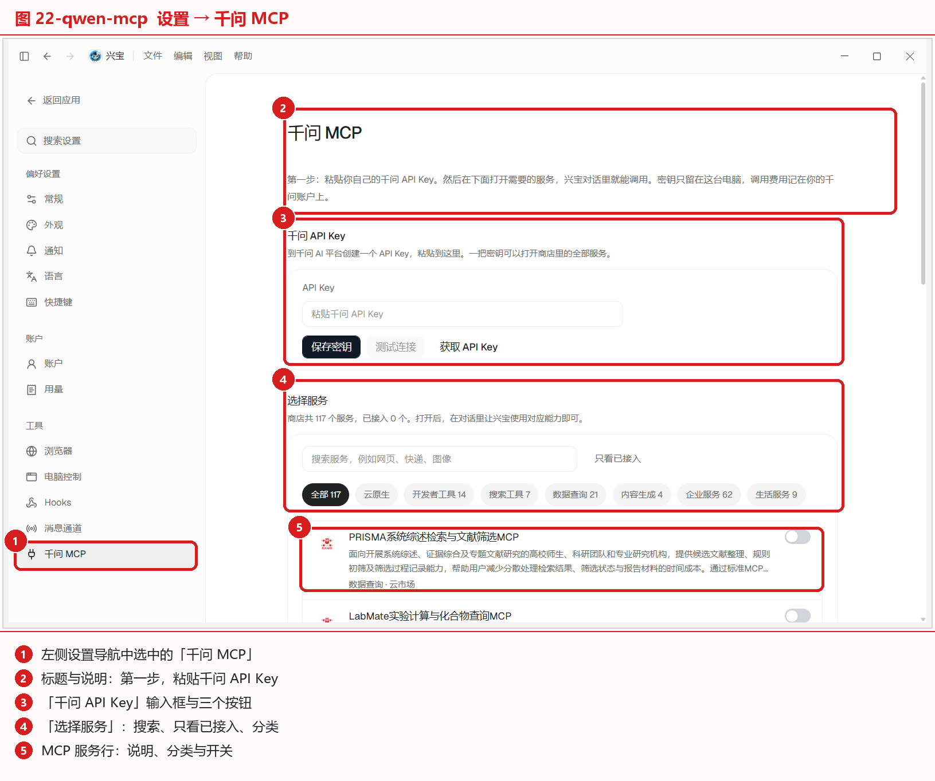Open the 编辑 menu
Viewport: 935px width, 781px height.
[183, 56]
